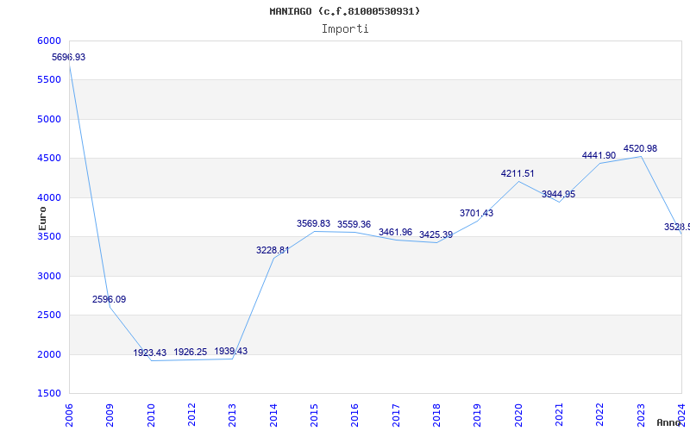
Task: Click the 3944.95 value label
Action: pos(558,195)
